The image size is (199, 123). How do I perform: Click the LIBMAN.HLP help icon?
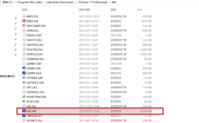24,116
